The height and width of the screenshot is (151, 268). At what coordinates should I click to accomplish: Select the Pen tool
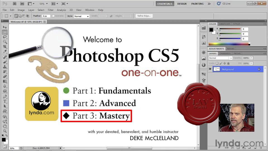point(5,96)
